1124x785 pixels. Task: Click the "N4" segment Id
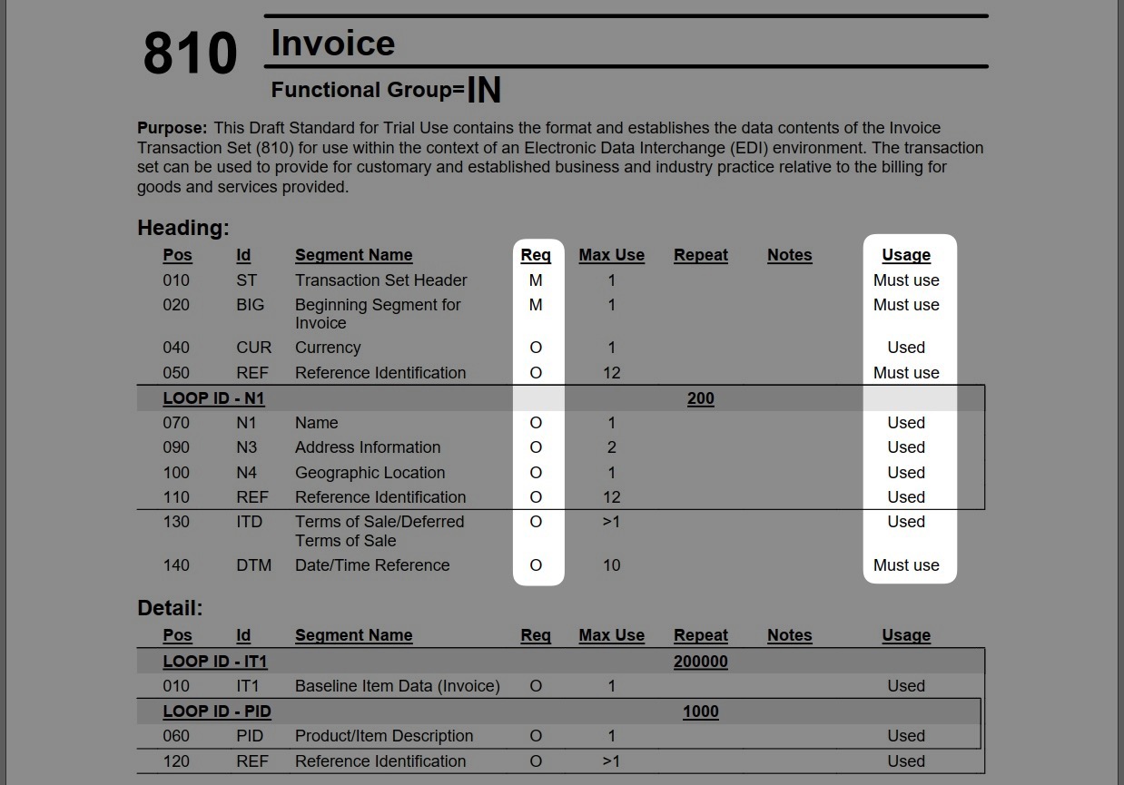(247, 473)
